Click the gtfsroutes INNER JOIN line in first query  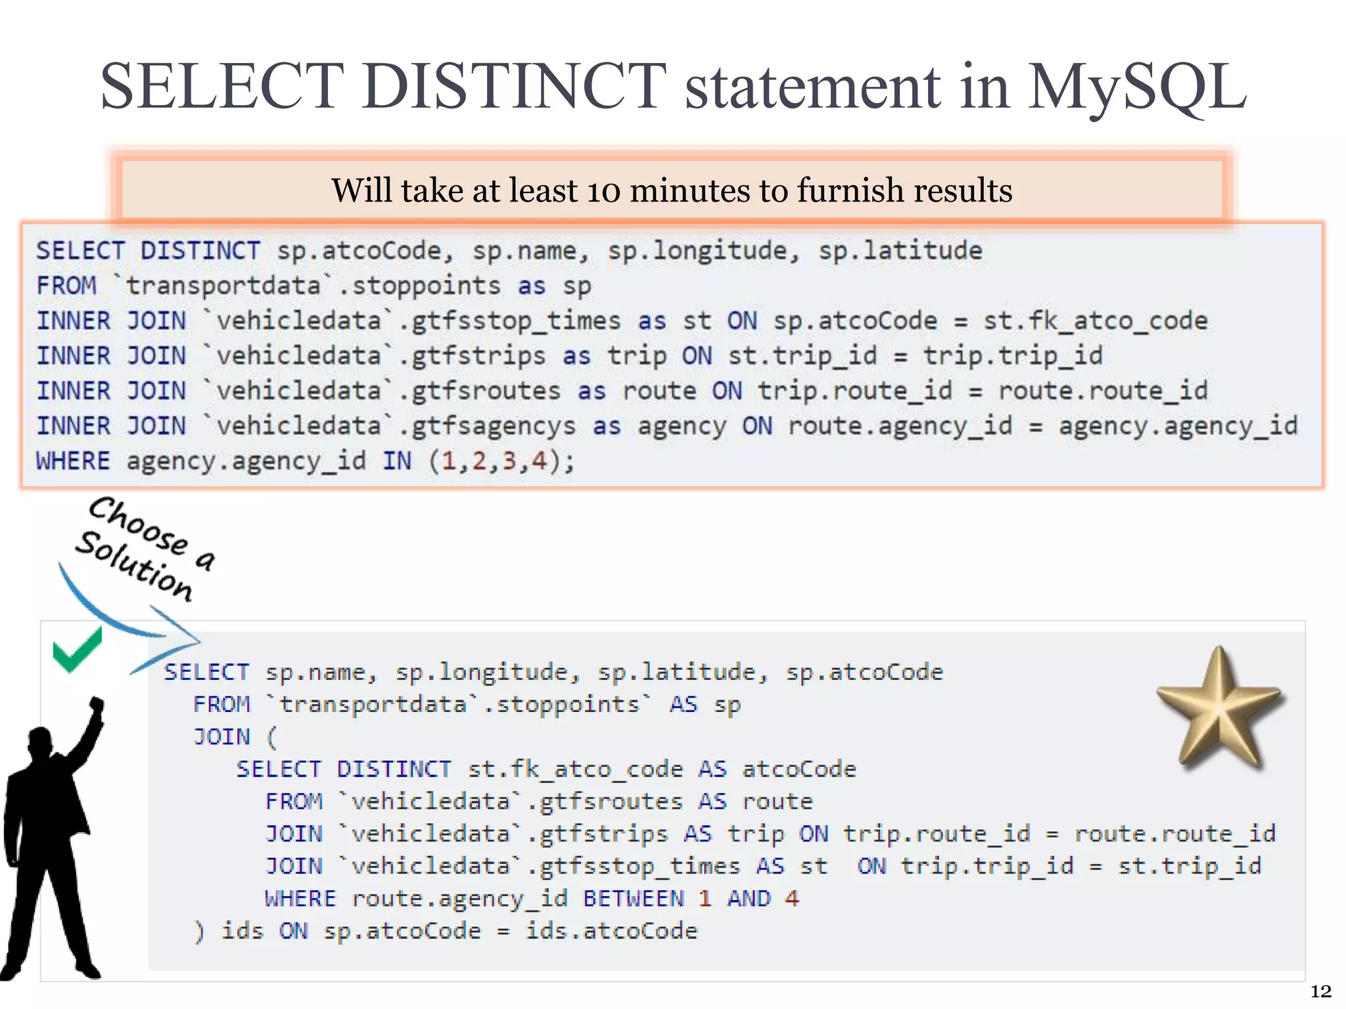click(621, 392)
